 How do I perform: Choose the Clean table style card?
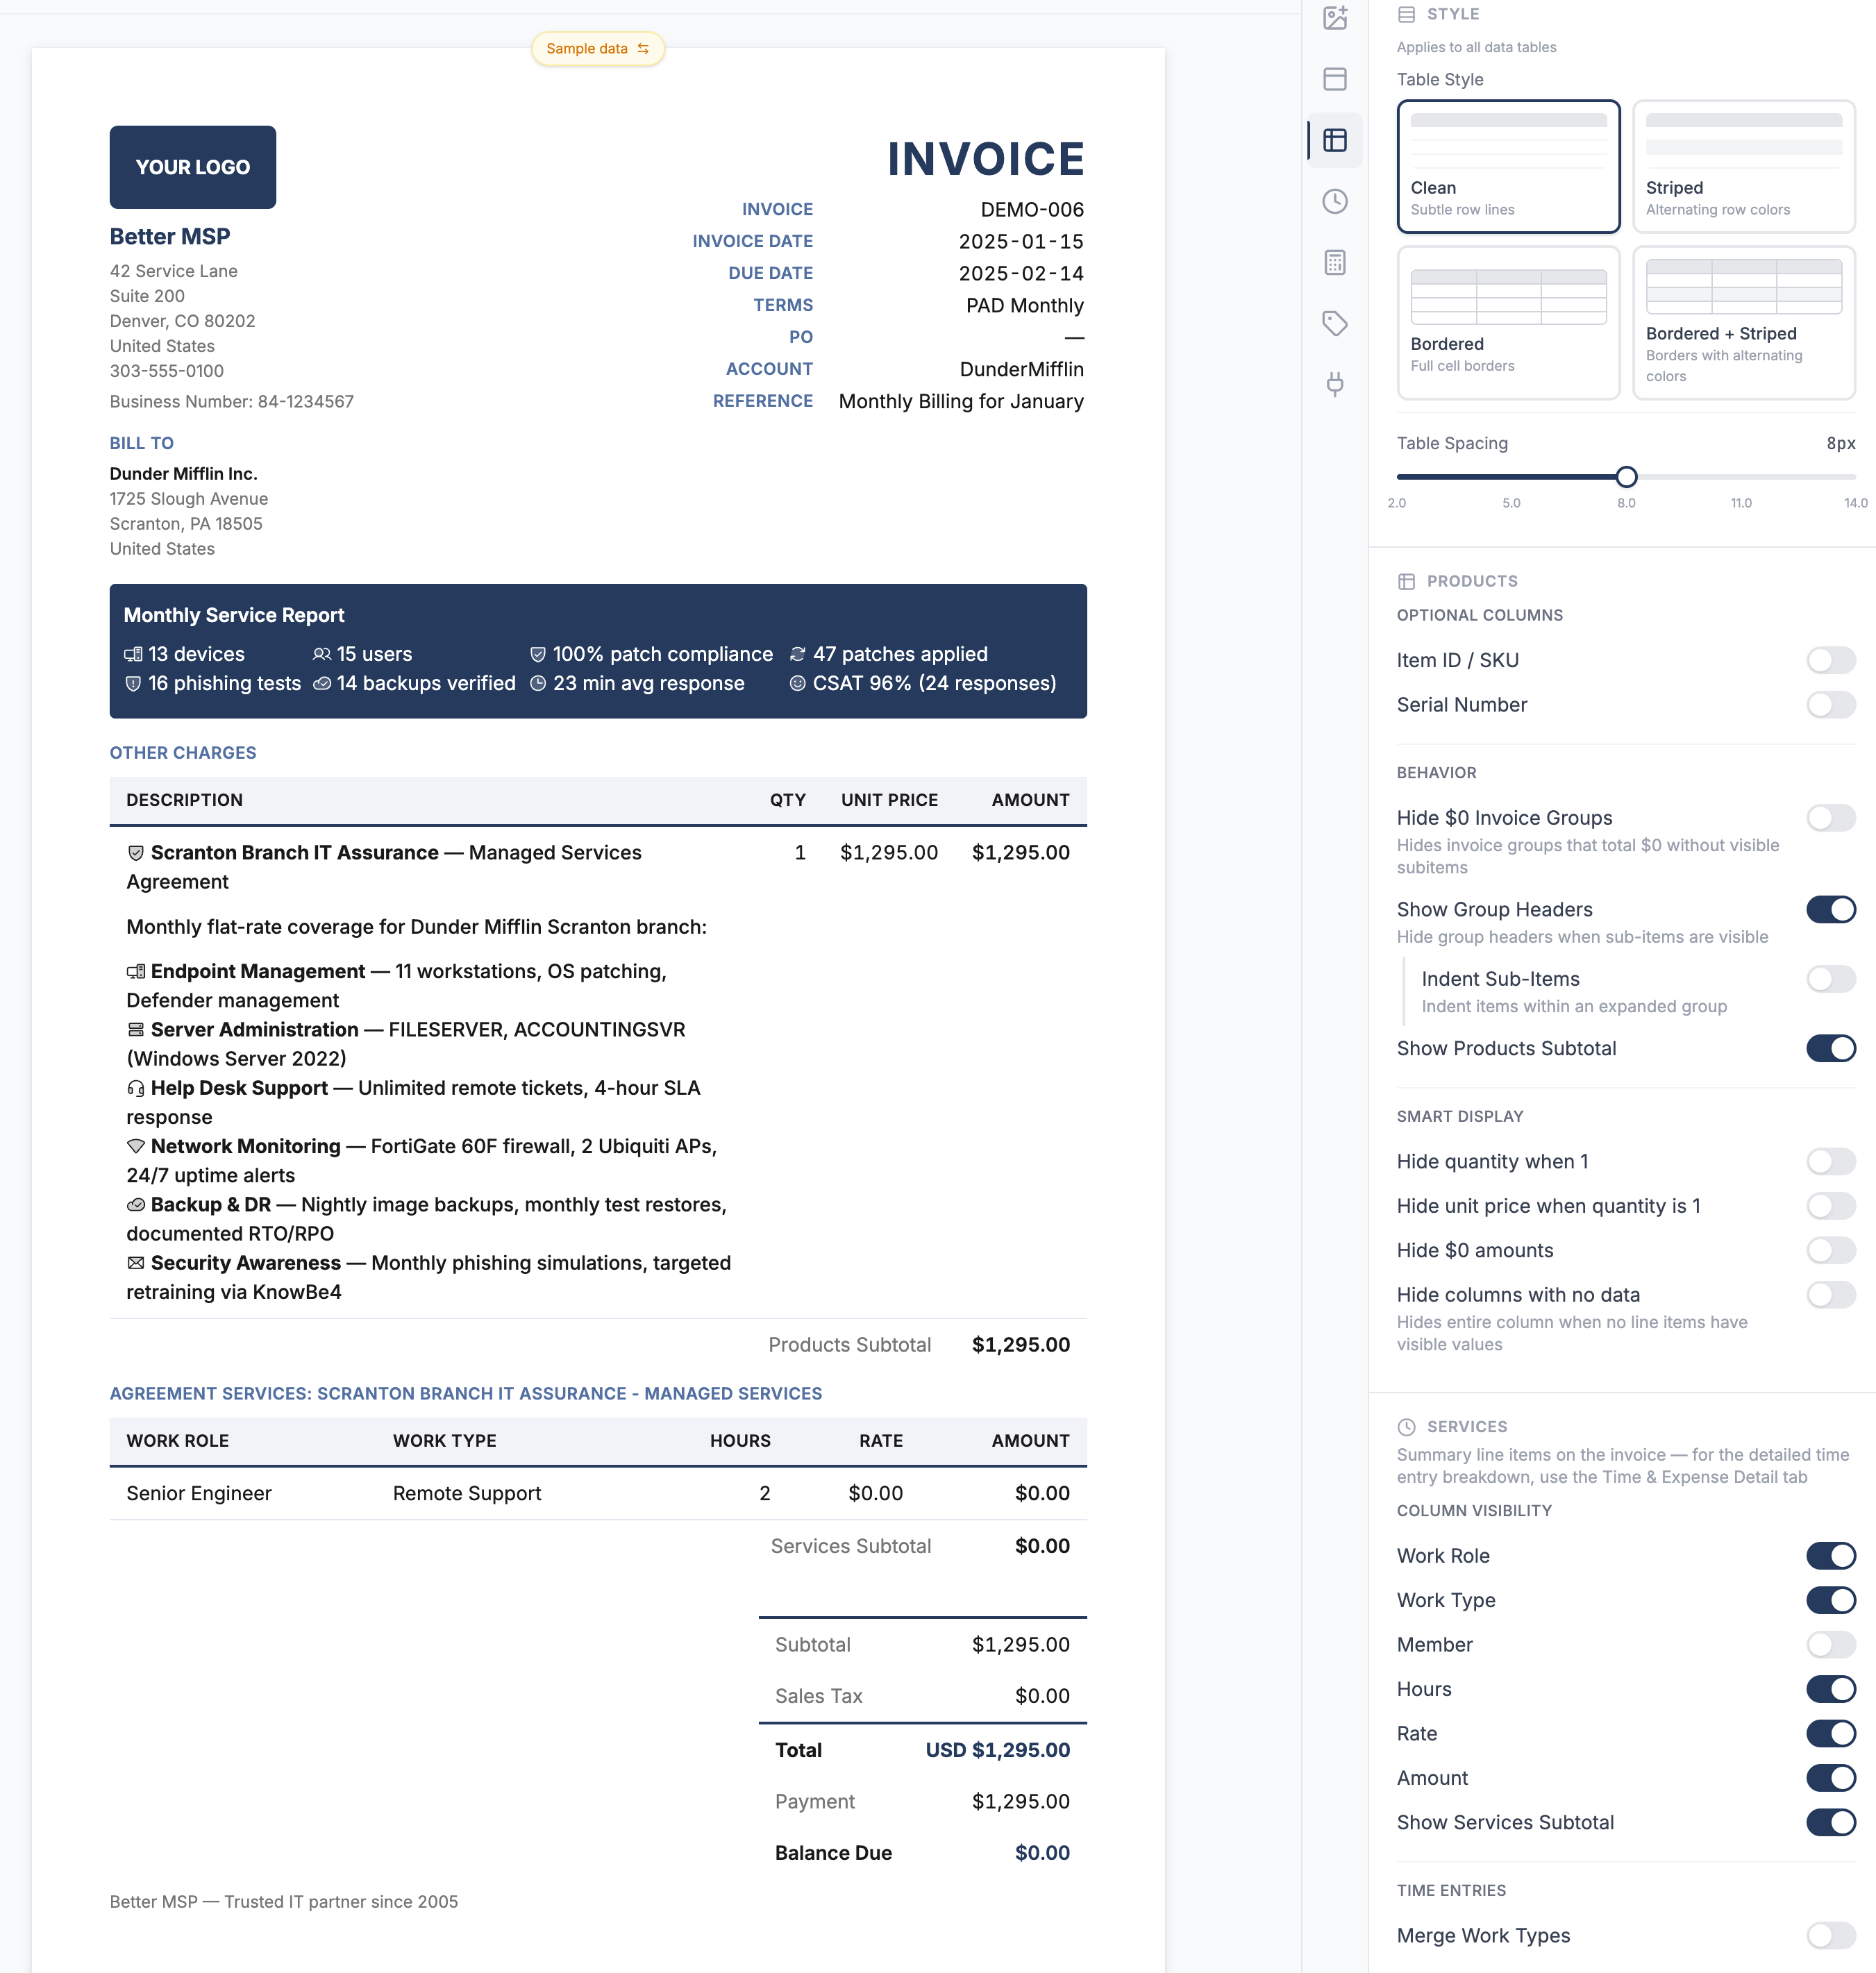tap(1508, 166)
